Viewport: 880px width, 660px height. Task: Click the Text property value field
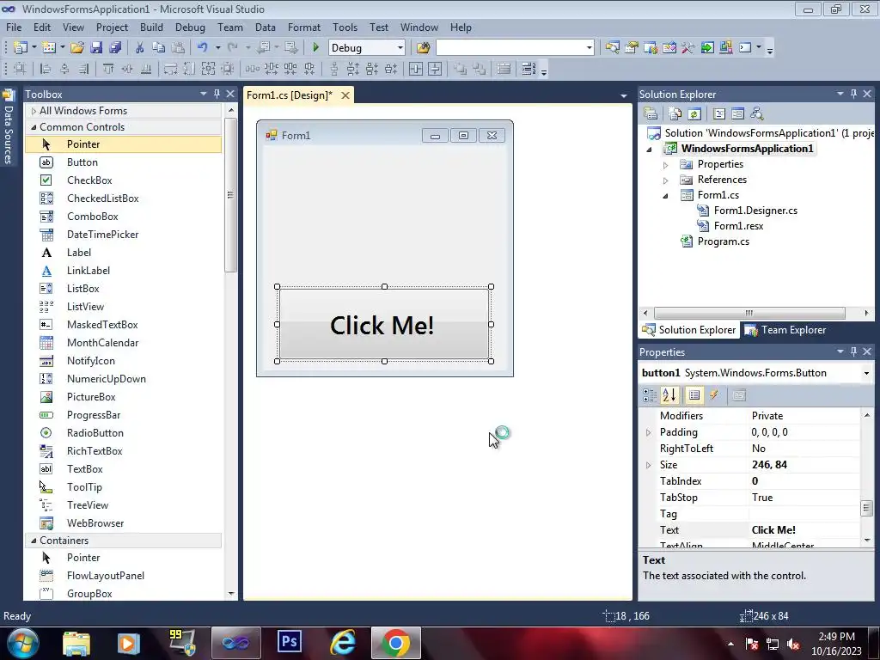point(804,529)
